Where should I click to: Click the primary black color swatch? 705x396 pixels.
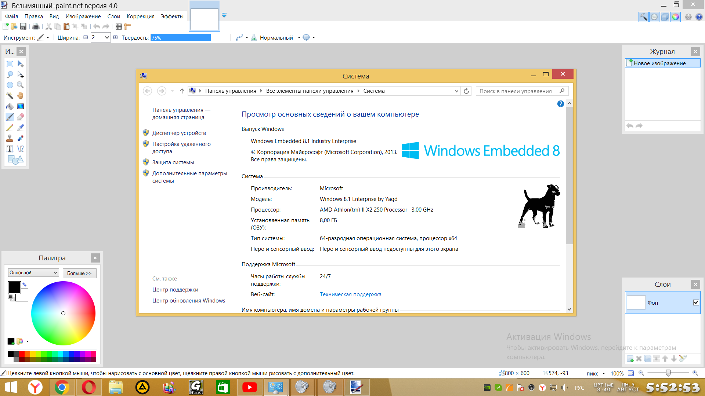(14, 288)
